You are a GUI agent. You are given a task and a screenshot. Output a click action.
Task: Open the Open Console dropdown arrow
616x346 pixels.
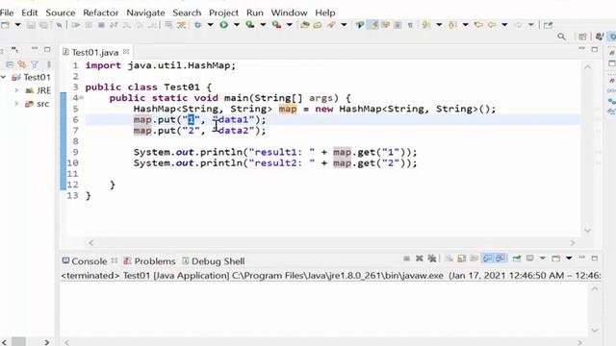click(569, 259)
